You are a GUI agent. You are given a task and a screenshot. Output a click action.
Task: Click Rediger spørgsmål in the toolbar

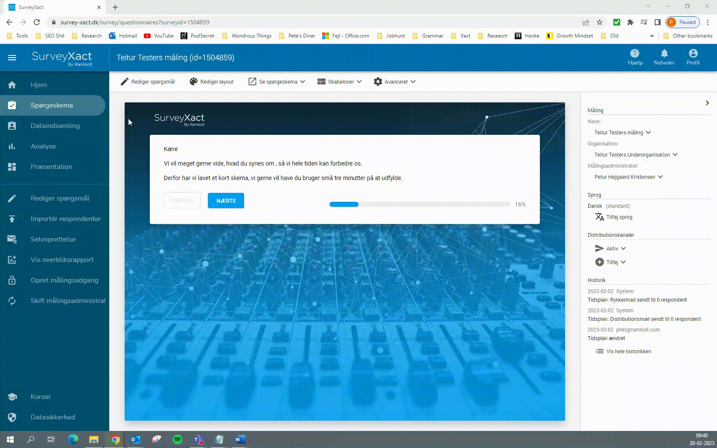148,82
